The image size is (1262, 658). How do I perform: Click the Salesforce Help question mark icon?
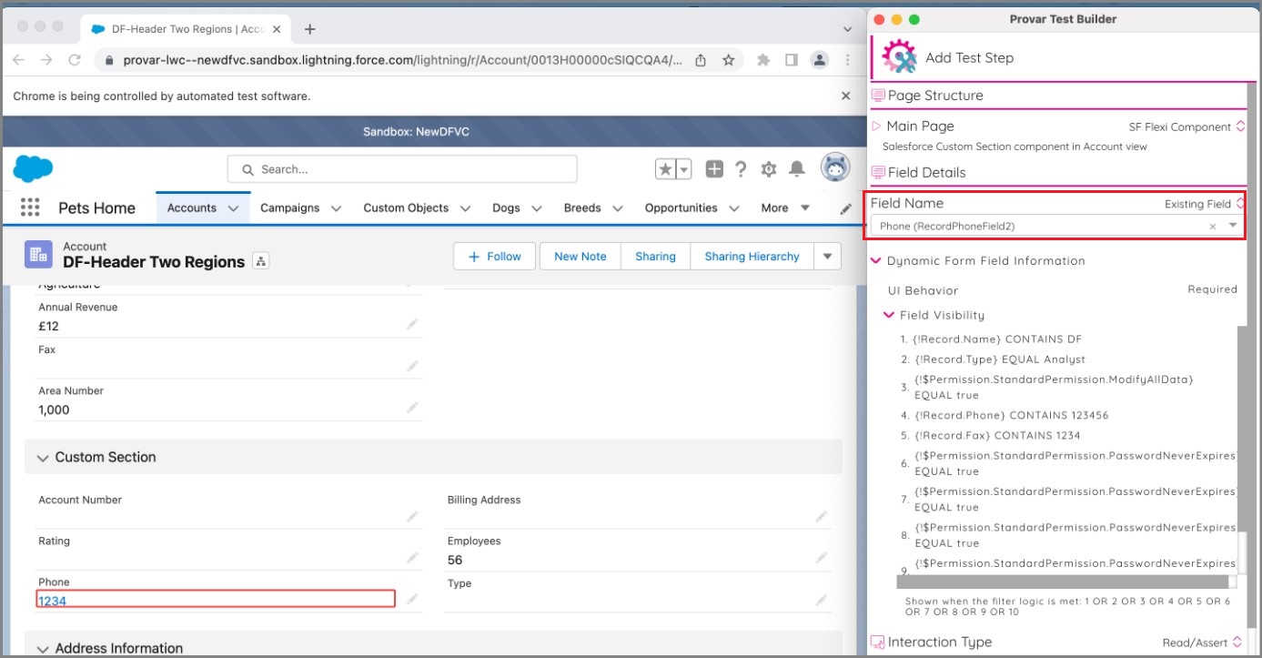(x=741, y=169)
